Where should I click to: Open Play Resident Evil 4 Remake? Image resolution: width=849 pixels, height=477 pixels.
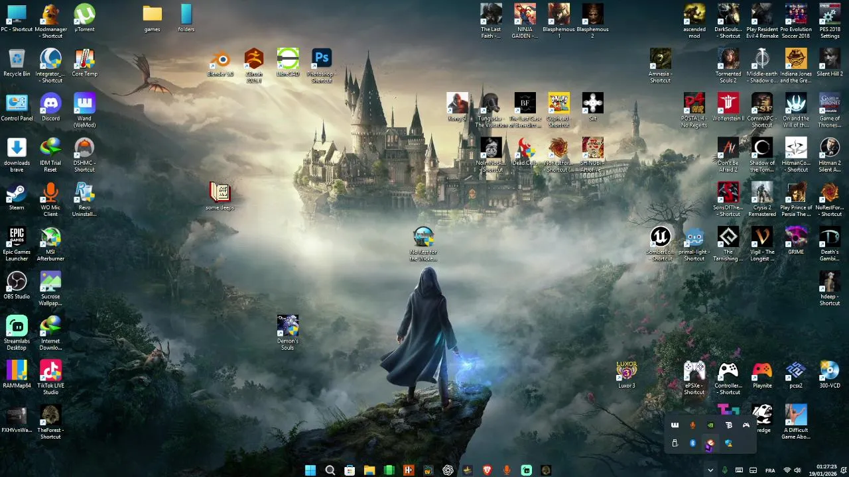click(762, 21)
